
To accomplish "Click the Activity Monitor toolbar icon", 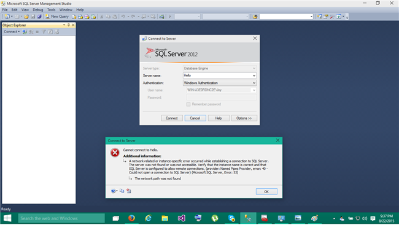I will point(161,17).
